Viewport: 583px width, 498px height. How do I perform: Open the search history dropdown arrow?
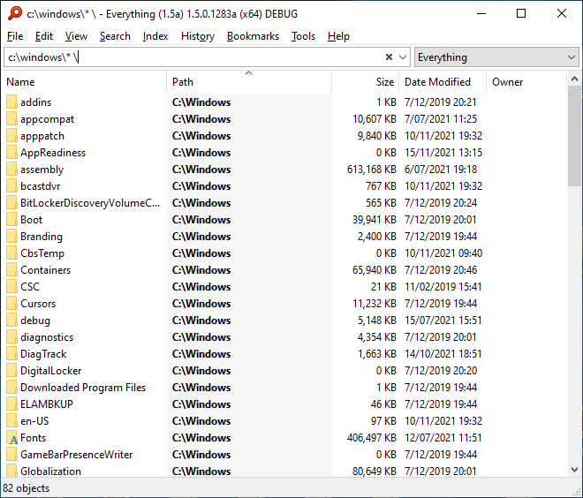(x=402, y=57)
